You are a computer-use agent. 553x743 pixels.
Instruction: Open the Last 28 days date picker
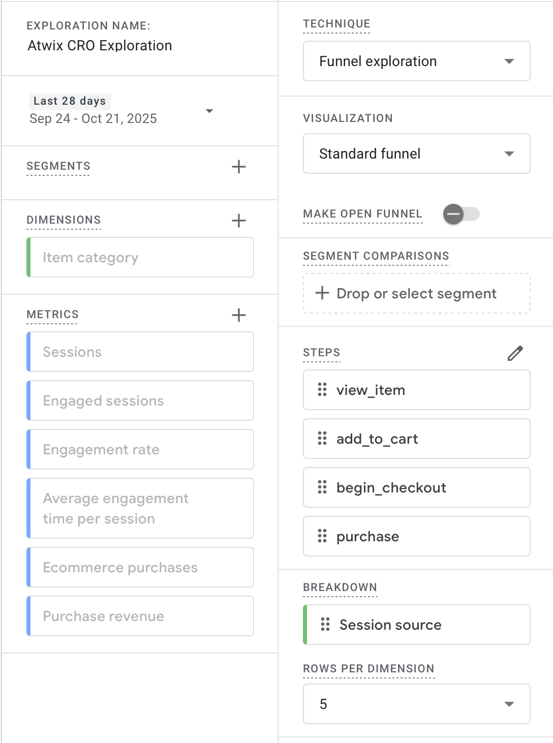click(x=121, y=111)
